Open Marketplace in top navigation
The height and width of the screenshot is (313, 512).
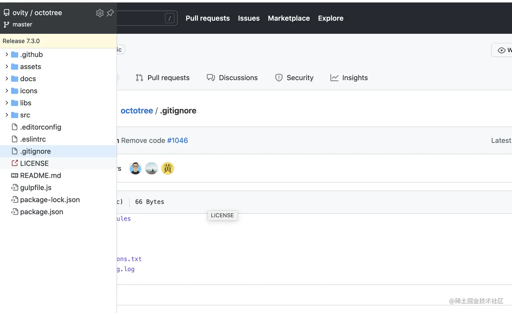289,18
